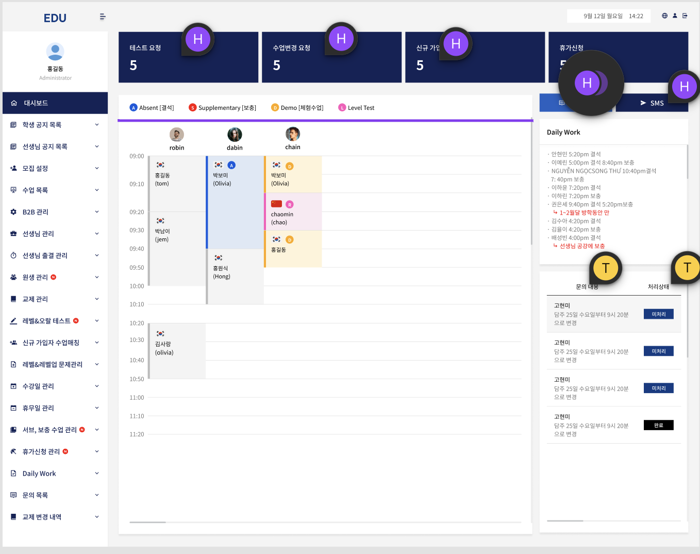Click the logout icon in the top bar

pos(685,15)
